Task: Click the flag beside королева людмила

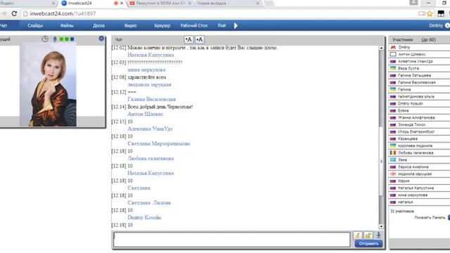Action: pyautogui.click(x=393, y=145)
